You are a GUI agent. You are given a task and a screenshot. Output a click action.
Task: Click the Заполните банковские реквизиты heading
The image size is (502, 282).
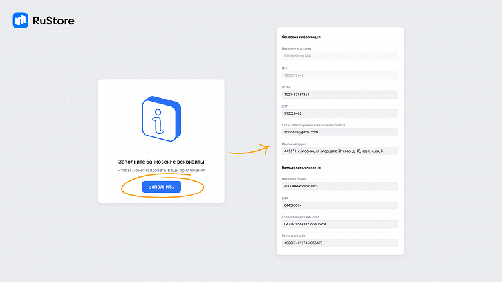(161, 161)
